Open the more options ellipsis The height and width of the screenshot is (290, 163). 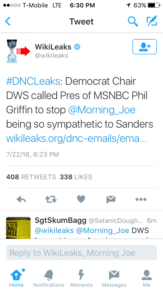pyautogui.click(x=141, y=199)
